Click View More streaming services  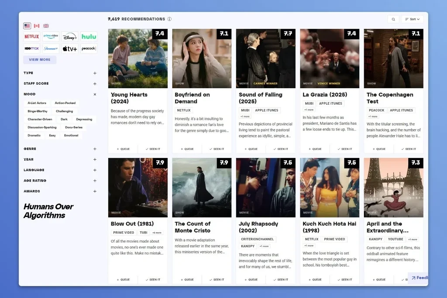(x=40, y=59)
